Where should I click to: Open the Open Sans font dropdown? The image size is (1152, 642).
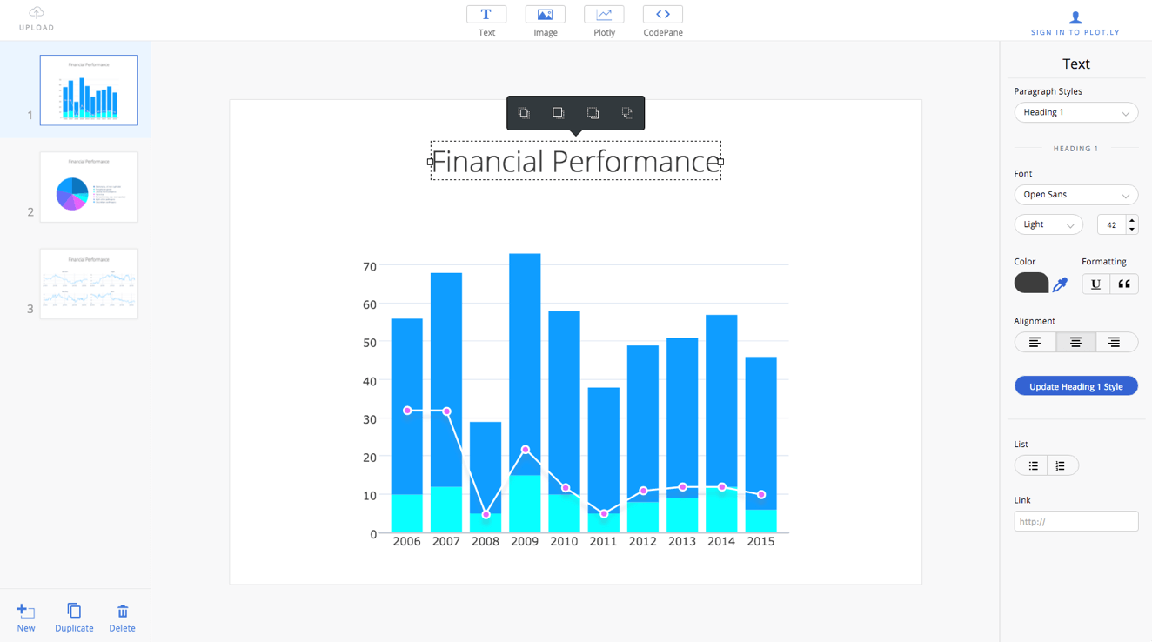[1075, 195]
